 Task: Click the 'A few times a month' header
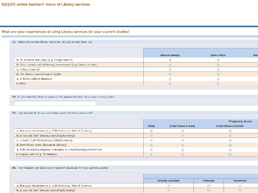230,126
